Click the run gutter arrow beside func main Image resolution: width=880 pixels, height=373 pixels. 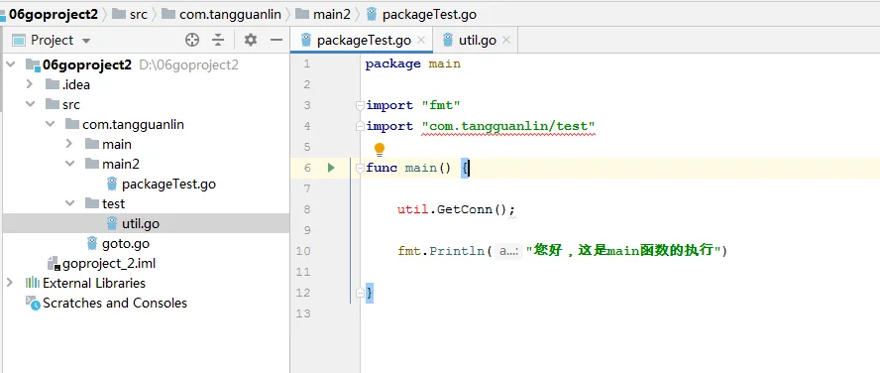click(x=331, y=168)
